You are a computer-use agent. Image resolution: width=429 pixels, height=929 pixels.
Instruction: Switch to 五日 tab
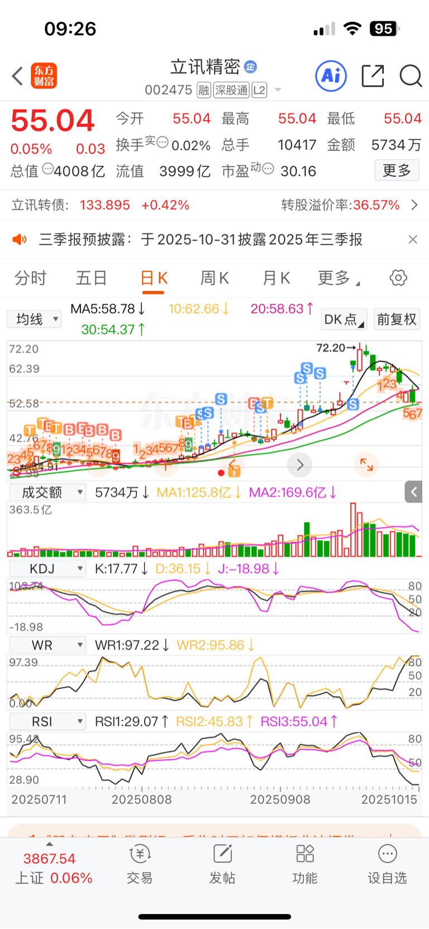tap(92, 278)
